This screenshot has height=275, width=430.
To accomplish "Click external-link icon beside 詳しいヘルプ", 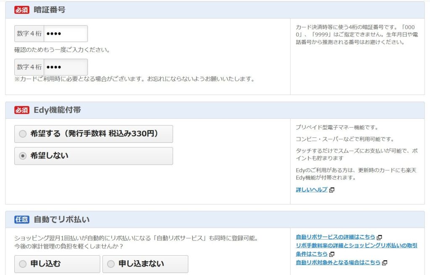I will coord(332,190).
